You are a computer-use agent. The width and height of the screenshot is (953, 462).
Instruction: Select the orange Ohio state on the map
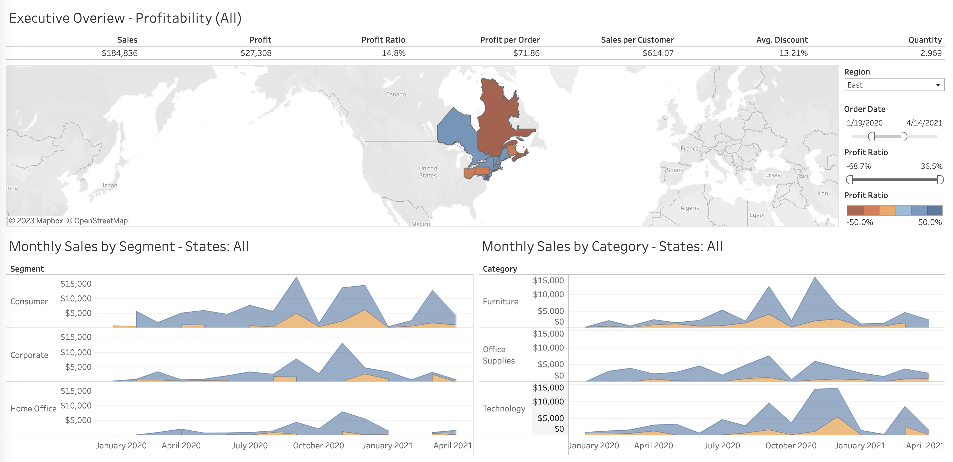[469, 173]
